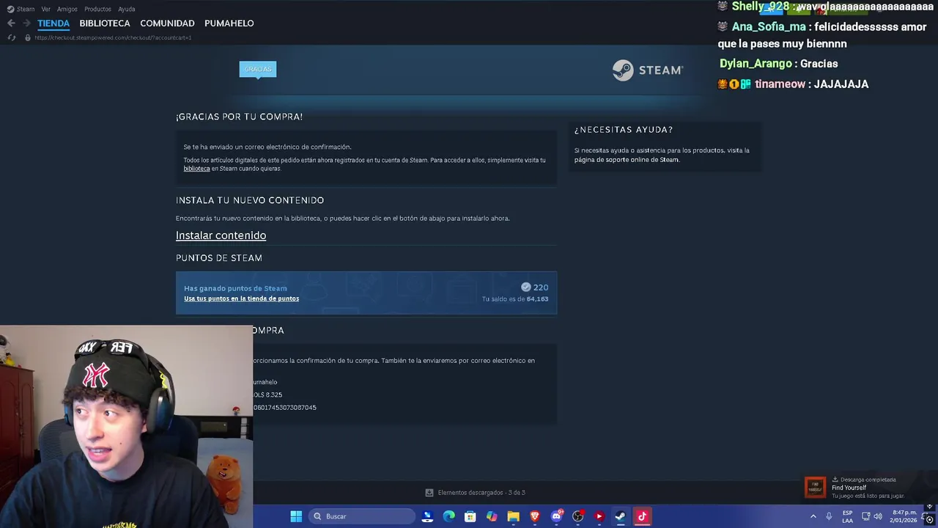Image resolution: width=938 pixels, height=528 pixels.
Task: Open the Windows Start menu
Action: [296, 516]
